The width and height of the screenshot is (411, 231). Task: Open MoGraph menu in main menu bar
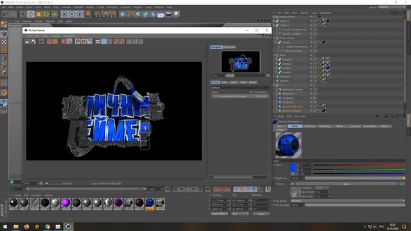[x=112, y=7]
